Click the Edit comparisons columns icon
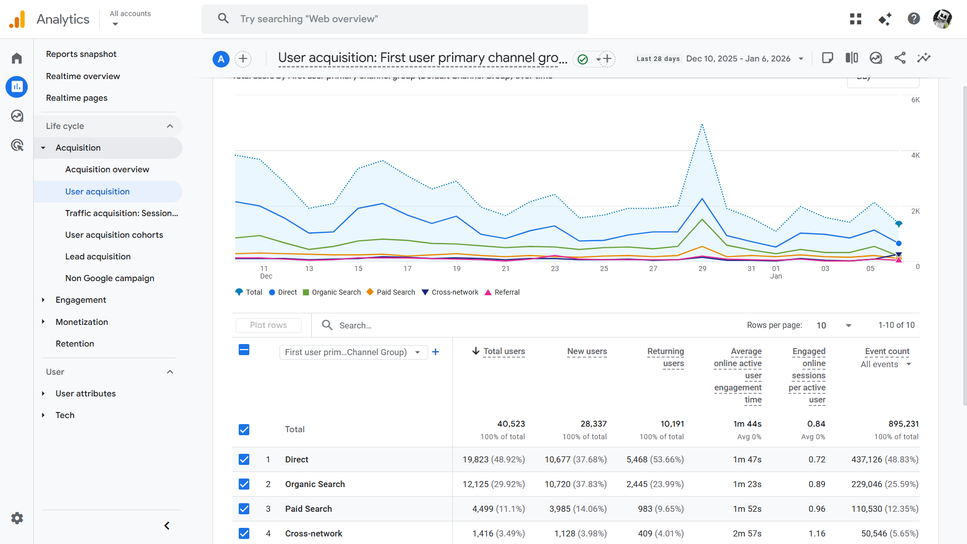 [x=852, y=58]
